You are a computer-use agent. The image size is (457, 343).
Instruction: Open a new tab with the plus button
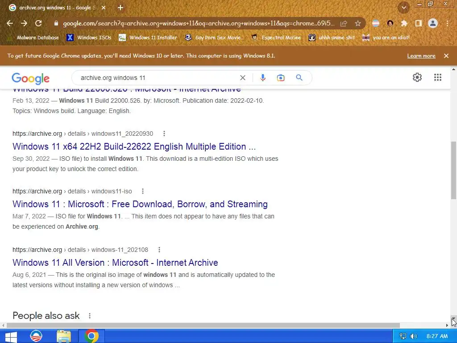(120, 8)
